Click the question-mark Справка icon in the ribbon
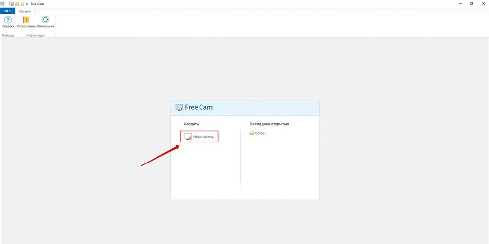The height and width of the screenshot is (244, 489). click(8, 20)
